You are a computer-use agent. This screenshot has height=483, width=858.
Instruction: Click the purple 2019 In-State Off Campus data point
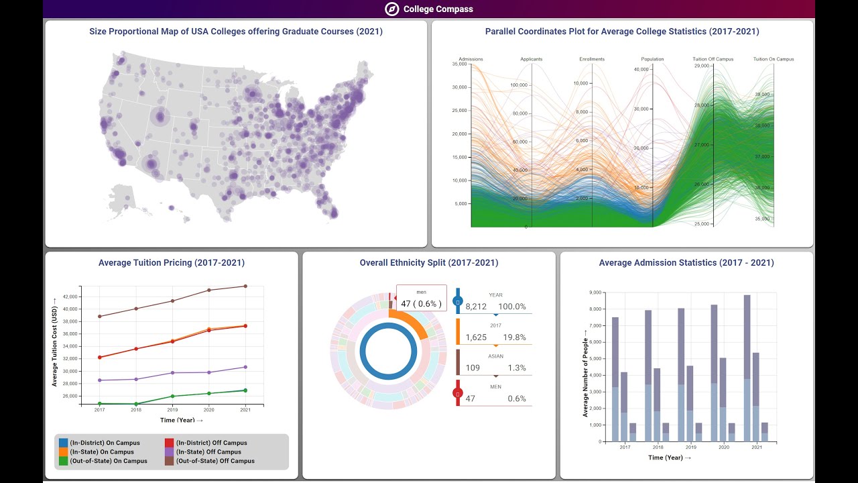pyautogui.click(x=172, y=373)
